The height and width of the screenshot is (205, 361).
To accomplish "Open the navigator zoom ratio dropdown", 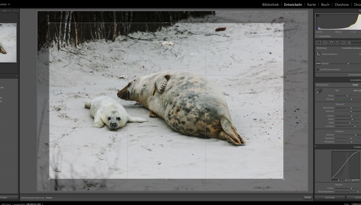I will click(x=17, y=11).
